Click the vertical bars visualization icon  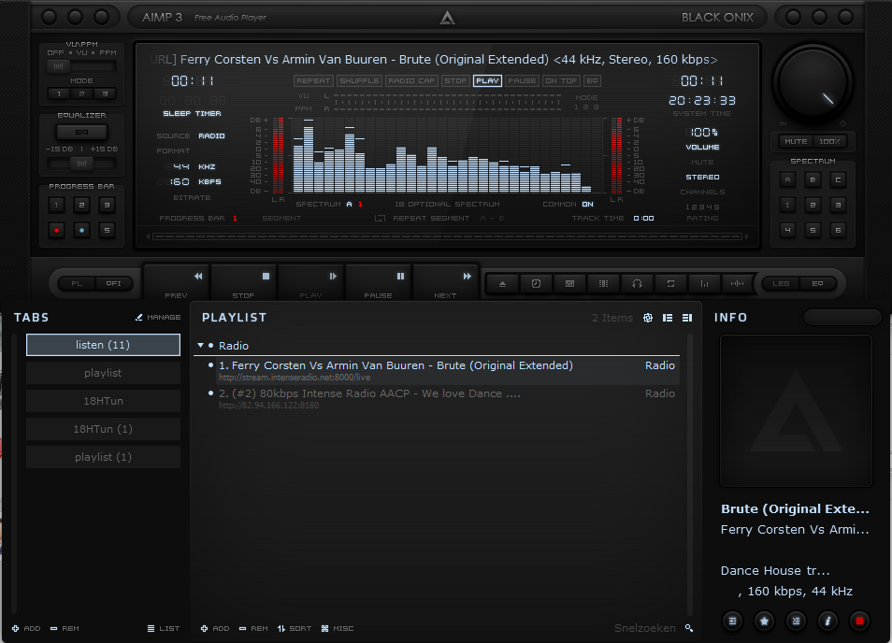pos(704,284)
